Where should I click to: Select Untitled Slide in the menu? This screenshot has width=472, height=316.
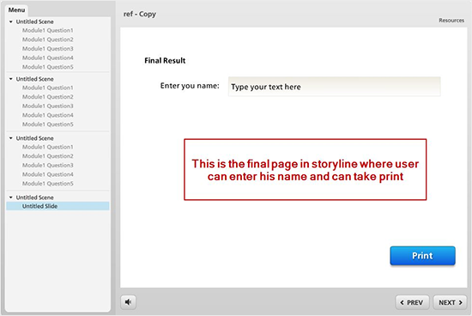point(57,206)
